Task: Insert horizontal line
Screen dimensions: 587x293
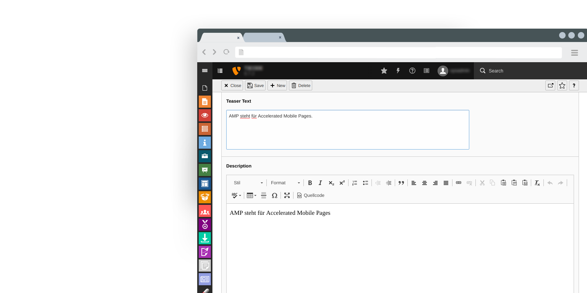Action: point(264,195)
